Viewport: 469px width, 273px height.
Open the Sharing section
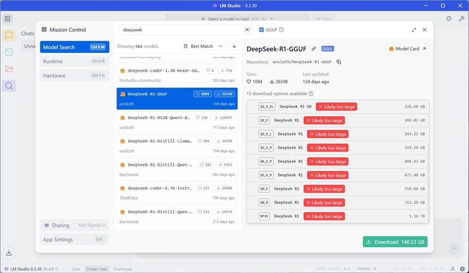pos(75,225)
